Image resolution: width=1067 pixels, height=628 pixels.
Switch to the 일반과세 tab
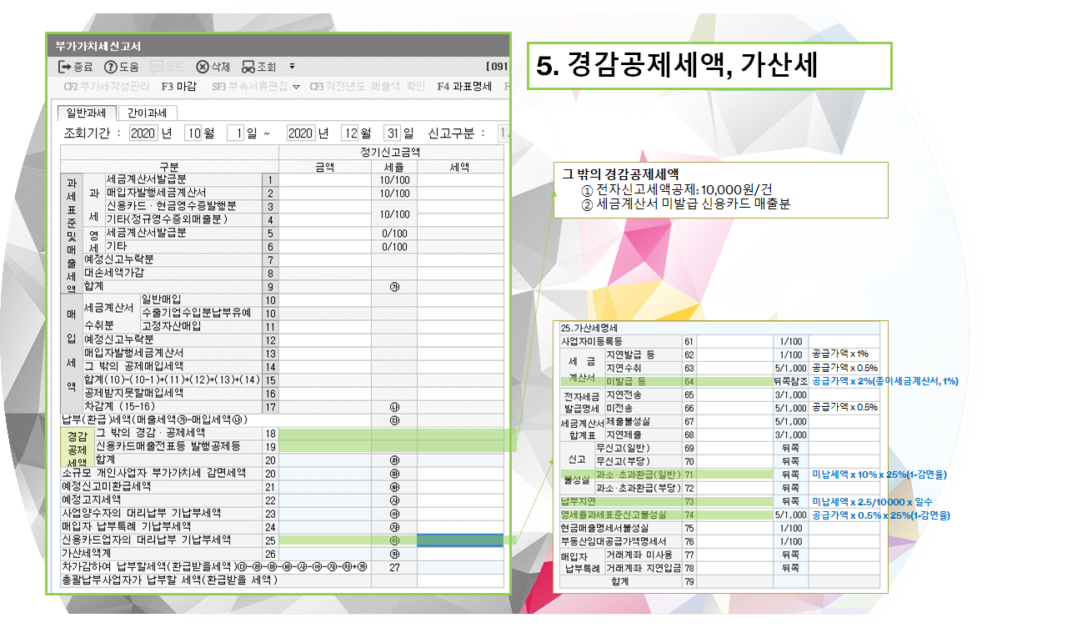coord(86,113)
